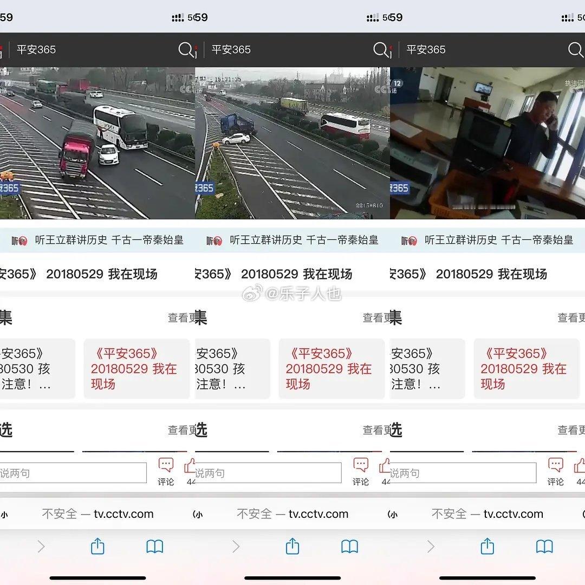The image size is (585, 585).
Task: Open the 听王立群讲历史 banner in the right screenshot
Action: pos(487,240)
